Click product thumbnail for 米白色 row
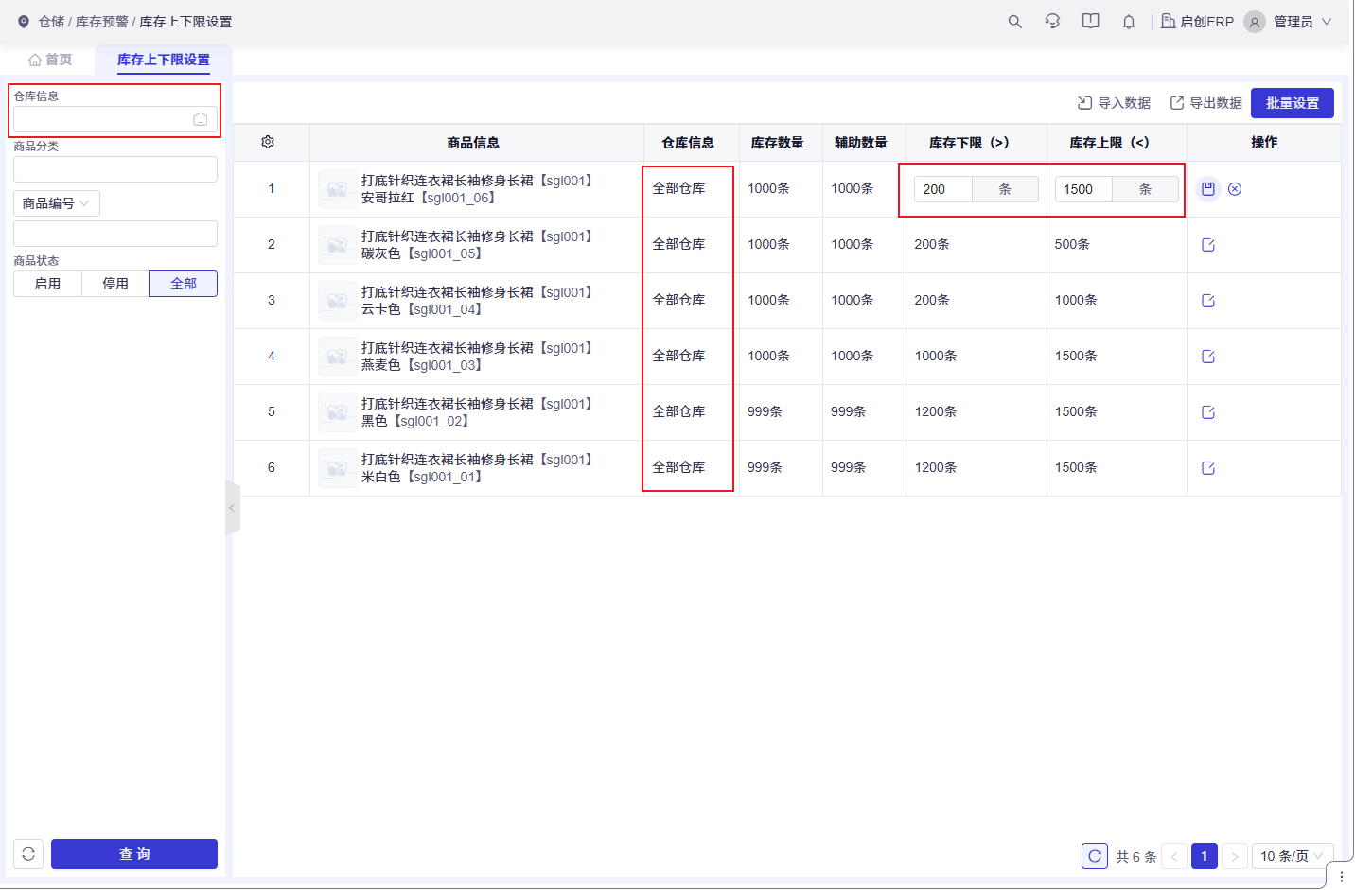 click(337, 468)
